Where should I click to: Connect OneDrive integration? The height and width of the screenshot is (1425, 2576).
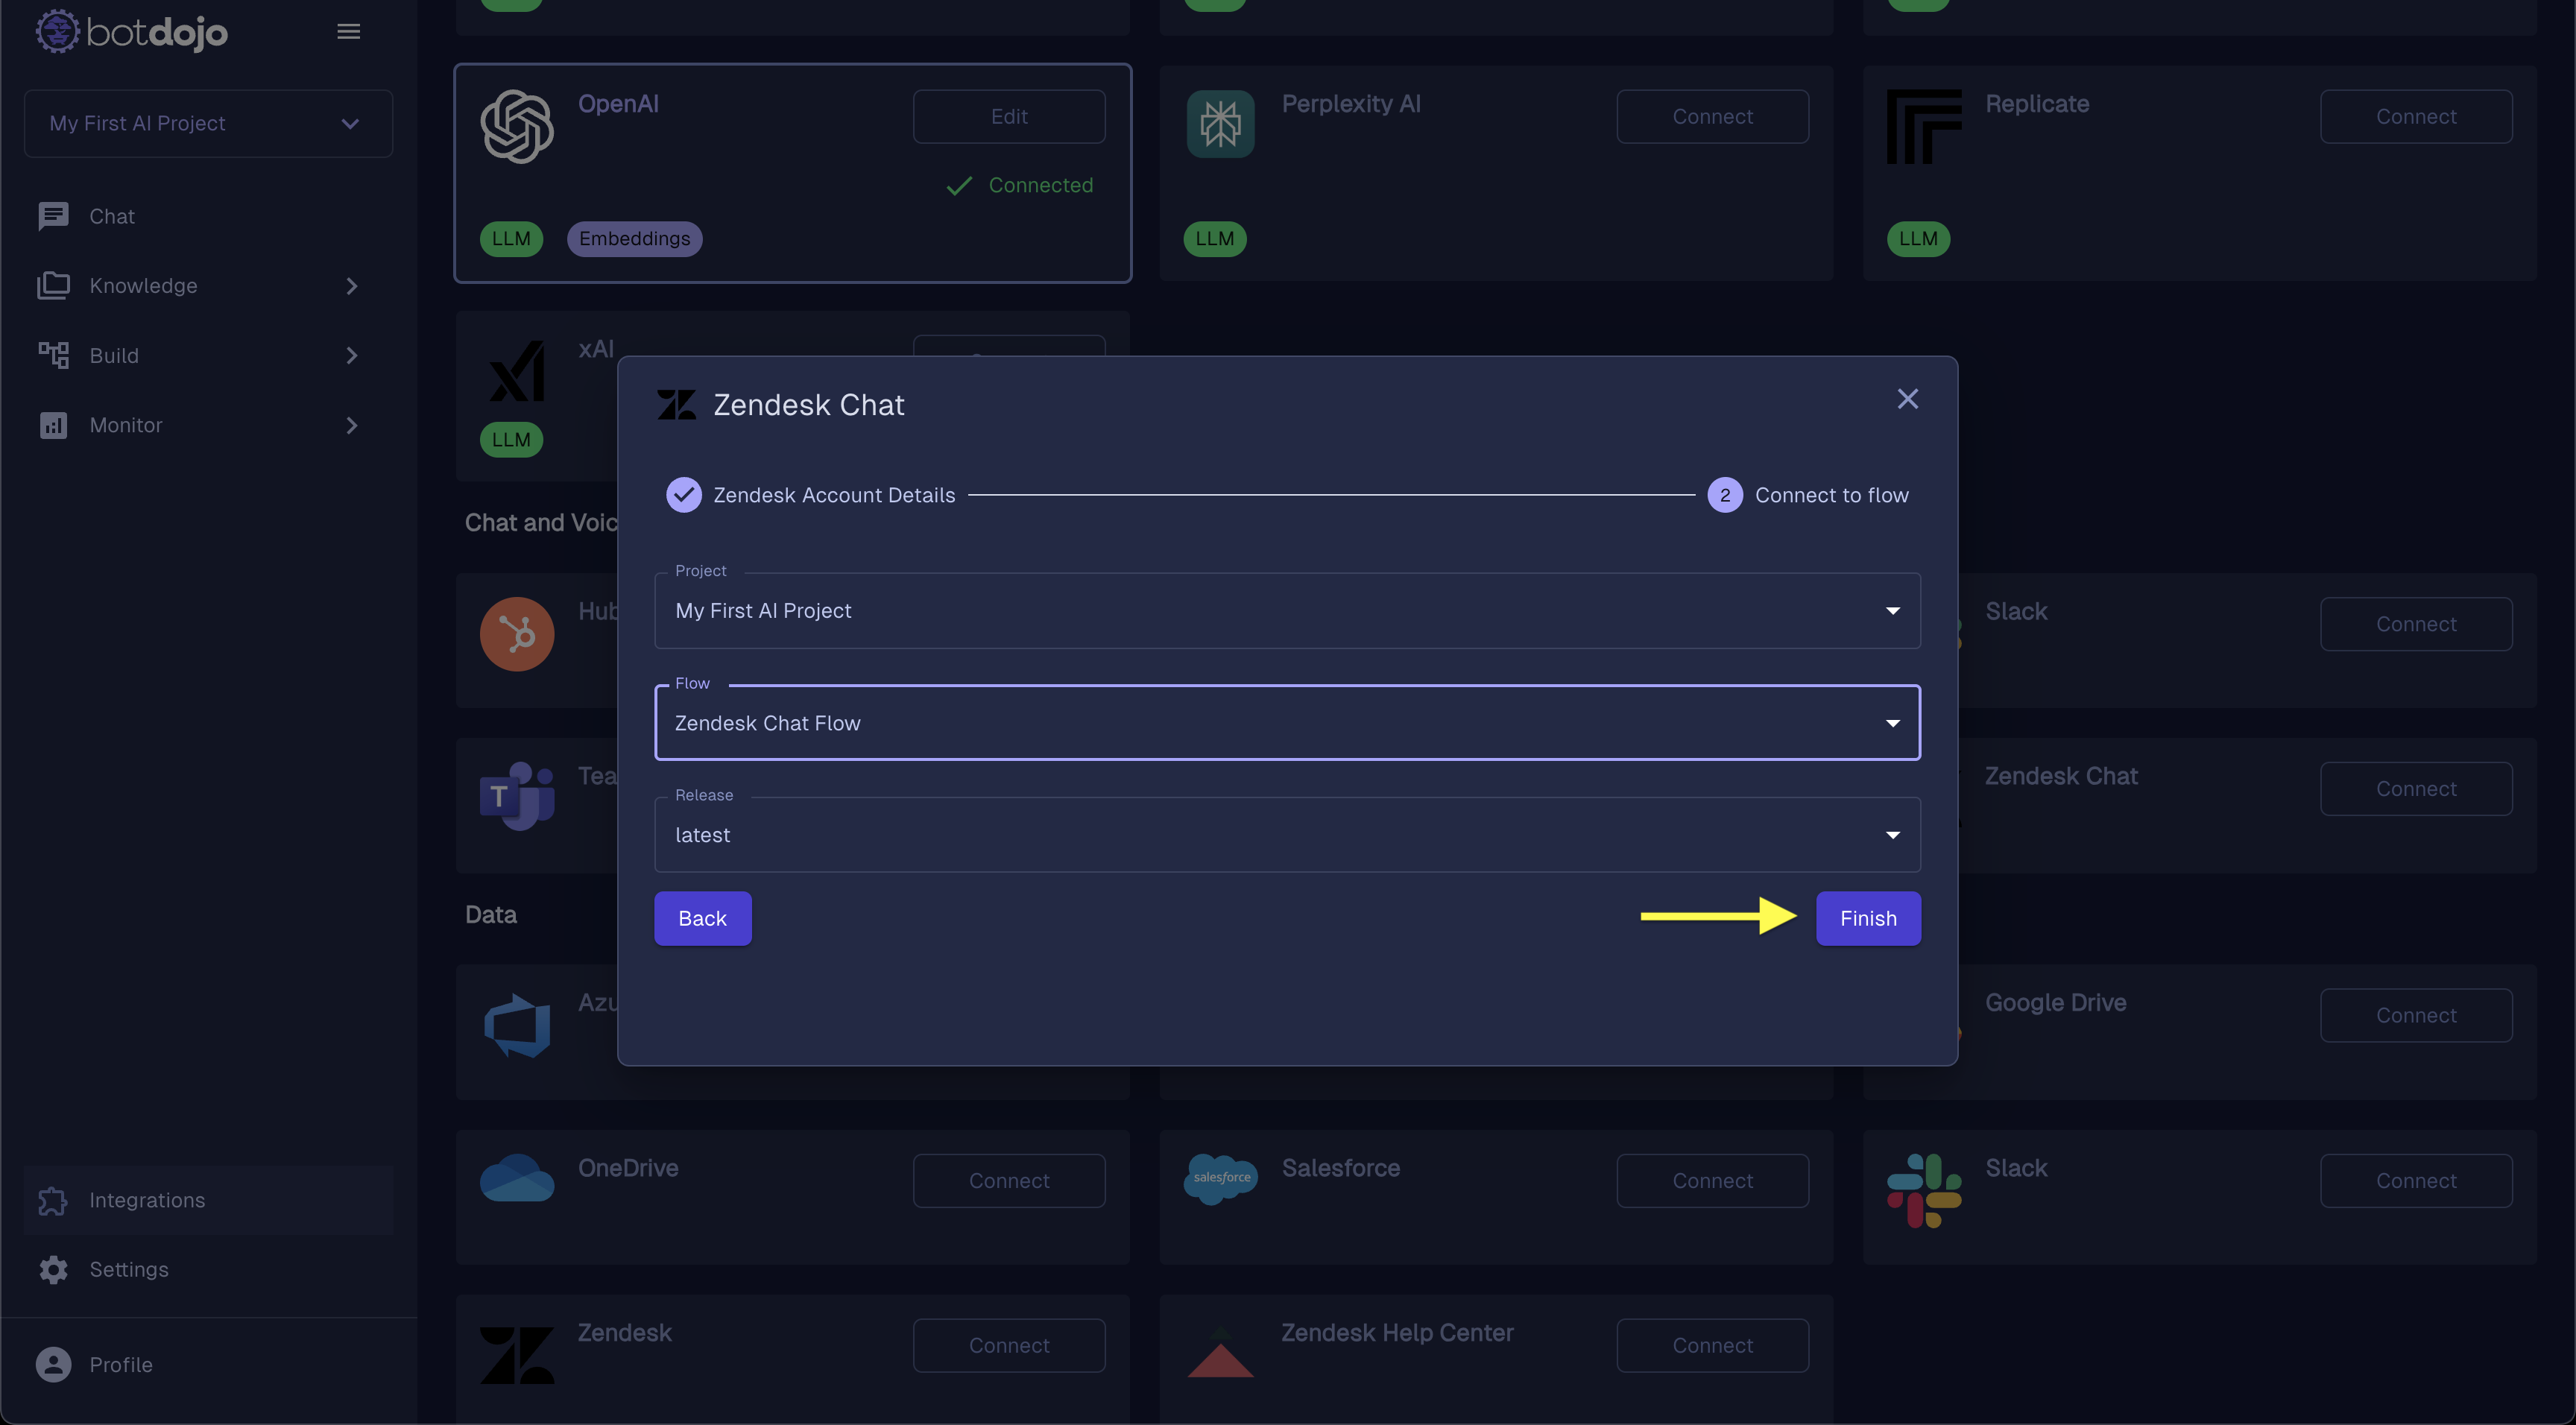[x=1008, y=1180]
